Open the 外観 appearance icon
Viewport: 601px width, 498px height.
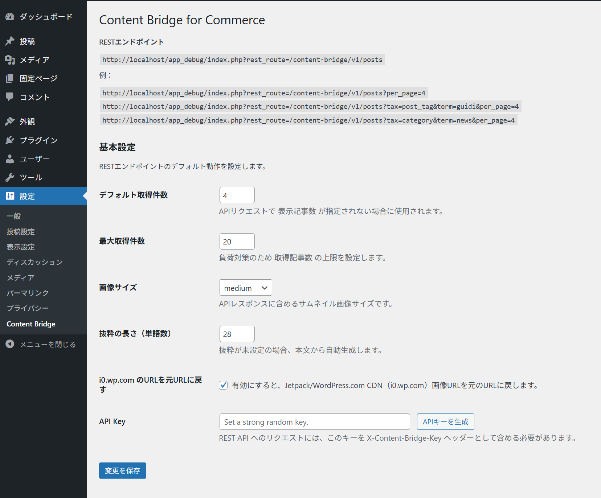(10, 121)
